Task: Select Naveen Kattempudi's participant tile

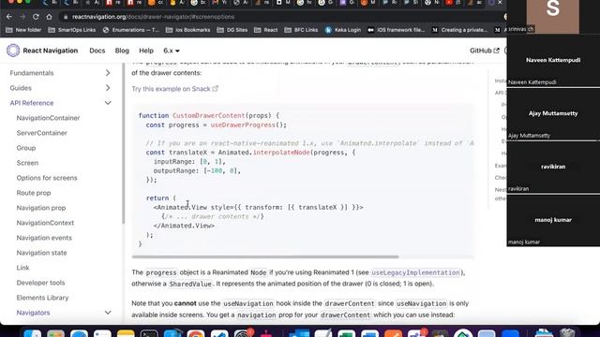Action: [553, 60]
